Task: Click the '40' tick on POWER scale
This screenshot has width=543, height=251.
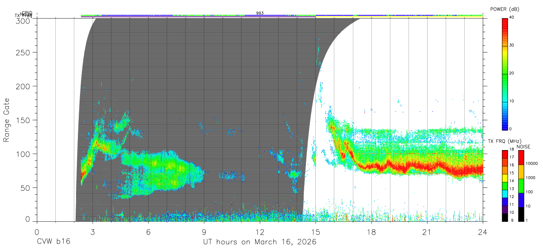Action: (x=512, y=18)
